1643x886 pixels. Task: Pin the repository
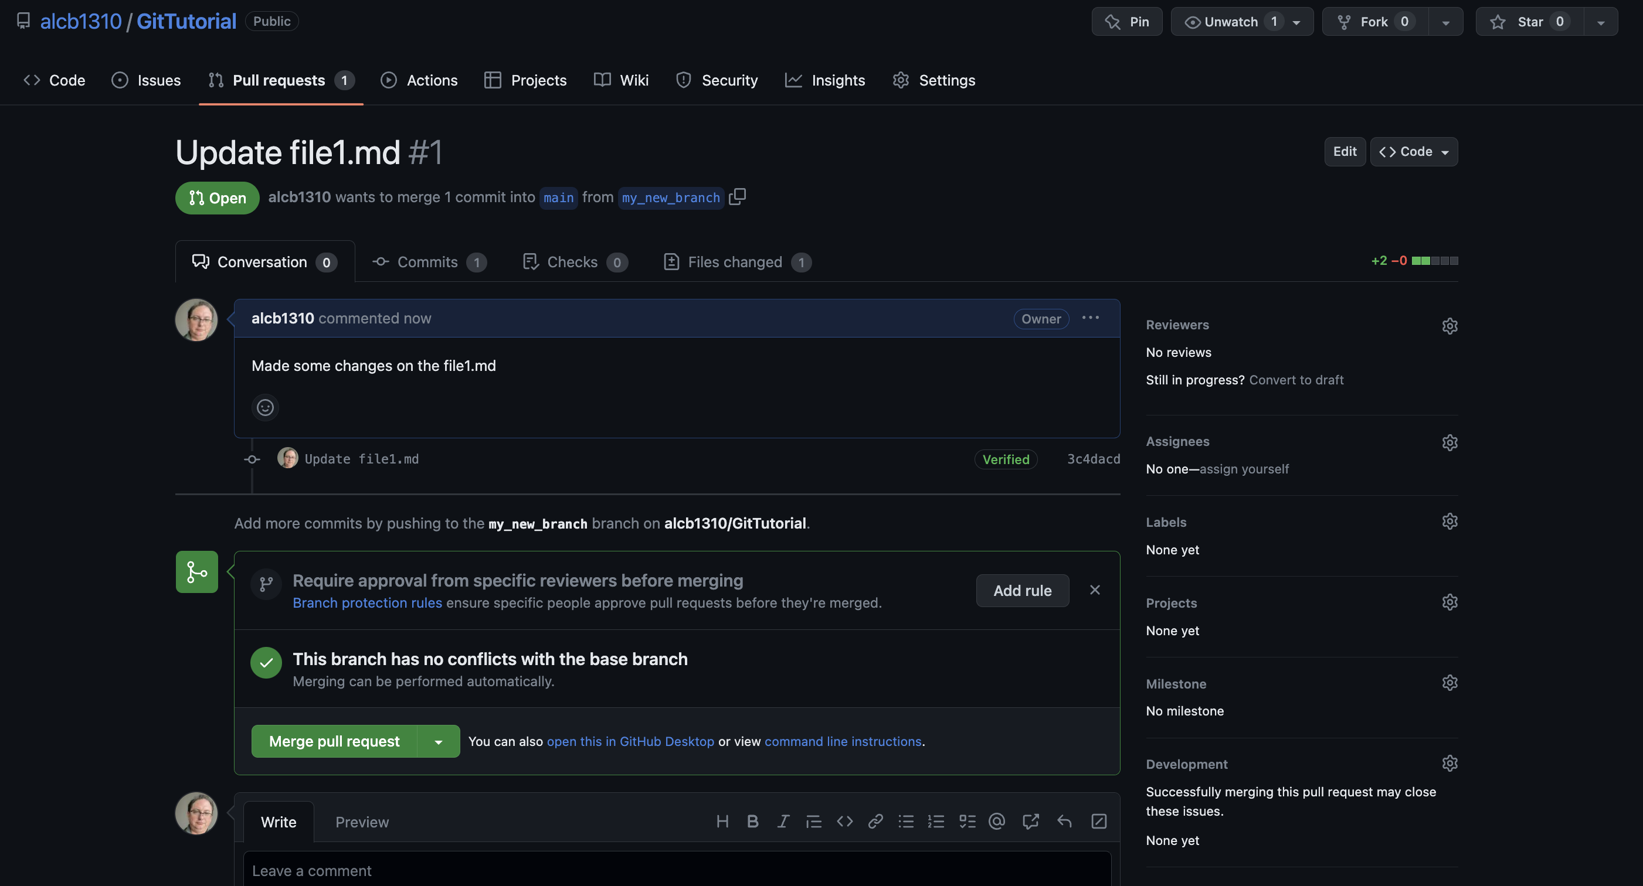tap(1127, 22)
